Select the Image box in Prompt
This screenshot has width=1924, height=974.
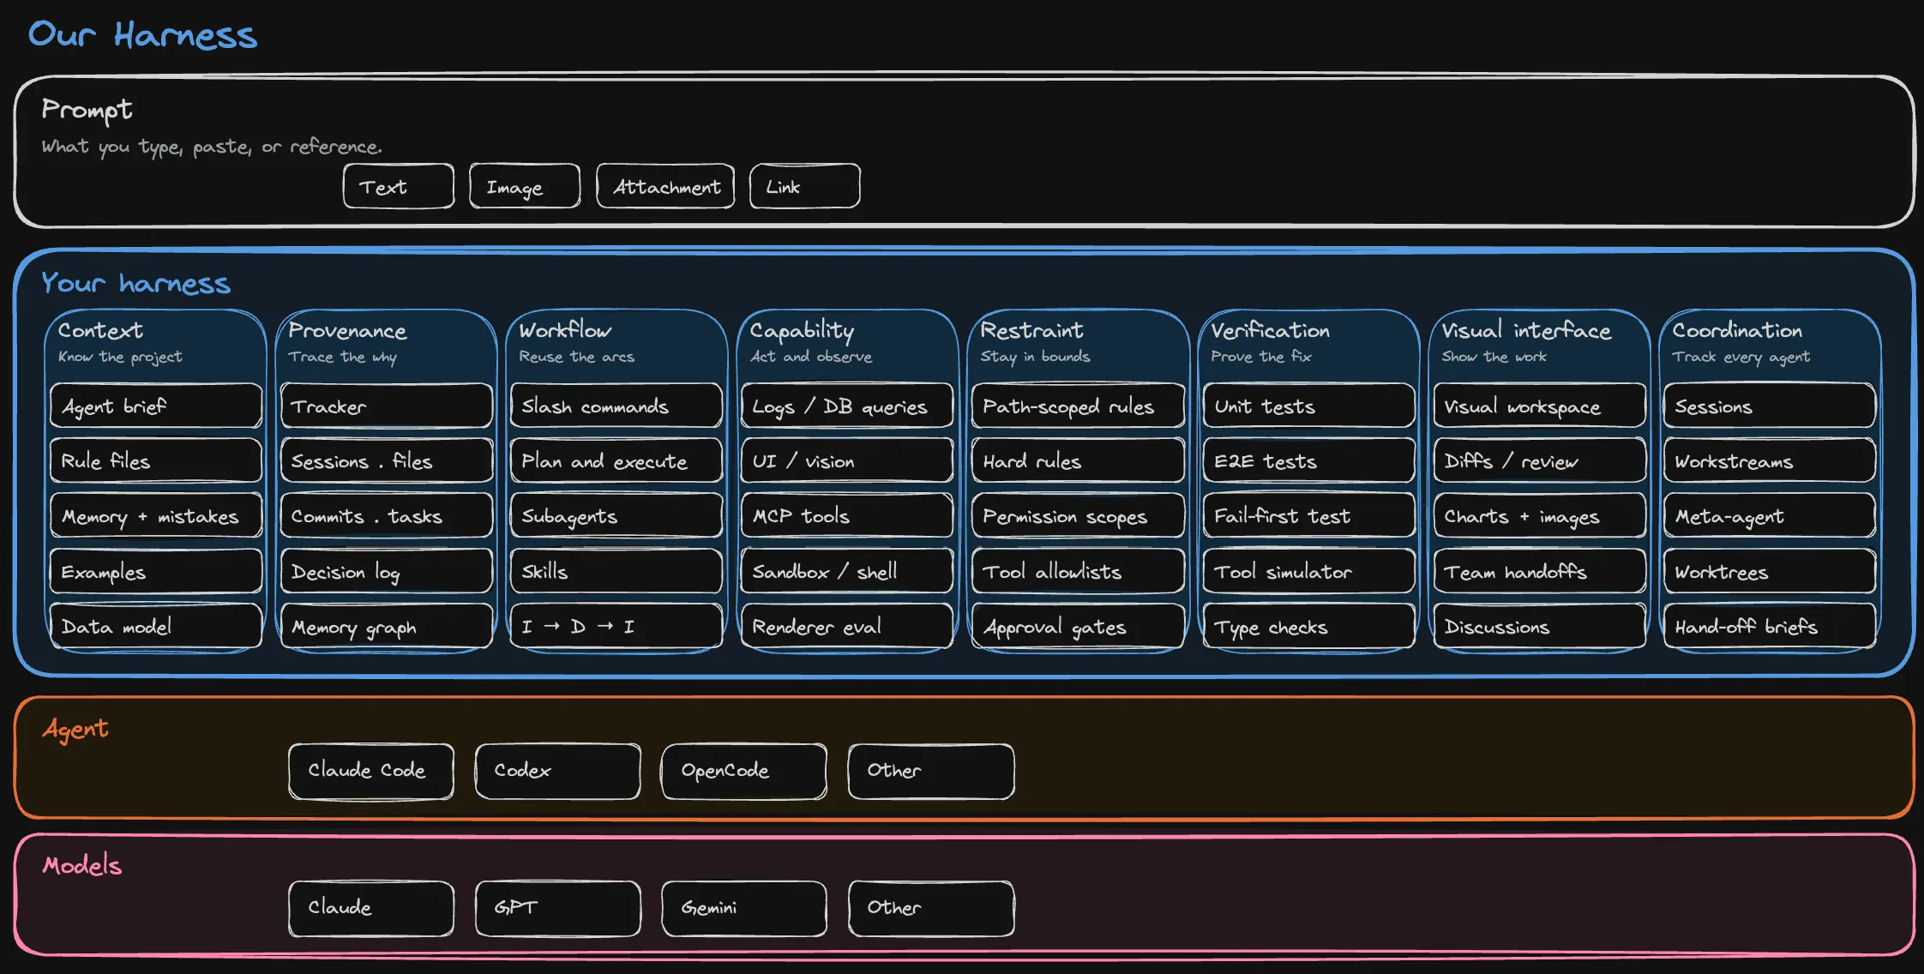coord(525,186)
